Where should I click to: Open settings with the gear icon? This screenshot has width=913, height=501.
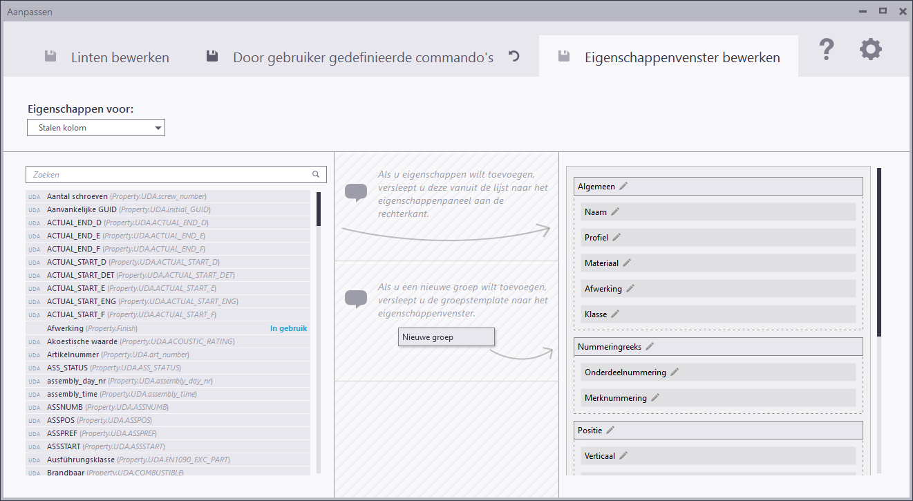(870, 50)
